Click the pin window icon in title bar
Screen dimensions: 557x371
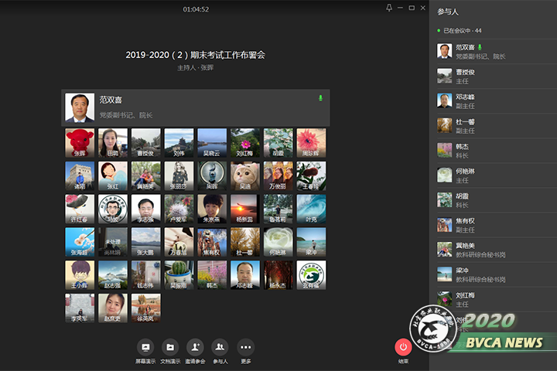pos(388,8)
